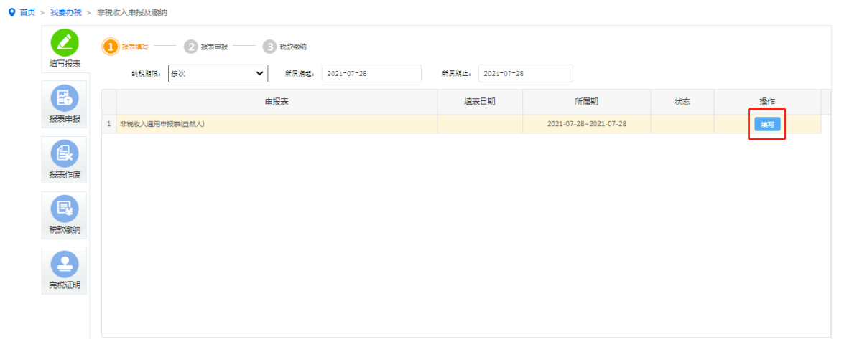Open the 填写报表 green pencil icon
Screen dimensions: 862x339
65,43
